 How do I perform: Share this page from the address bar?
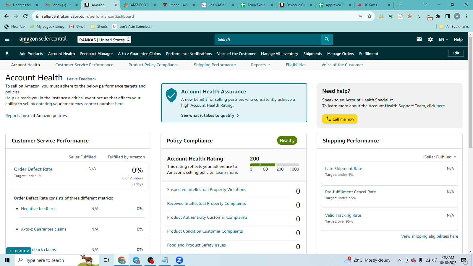(360, 16)
